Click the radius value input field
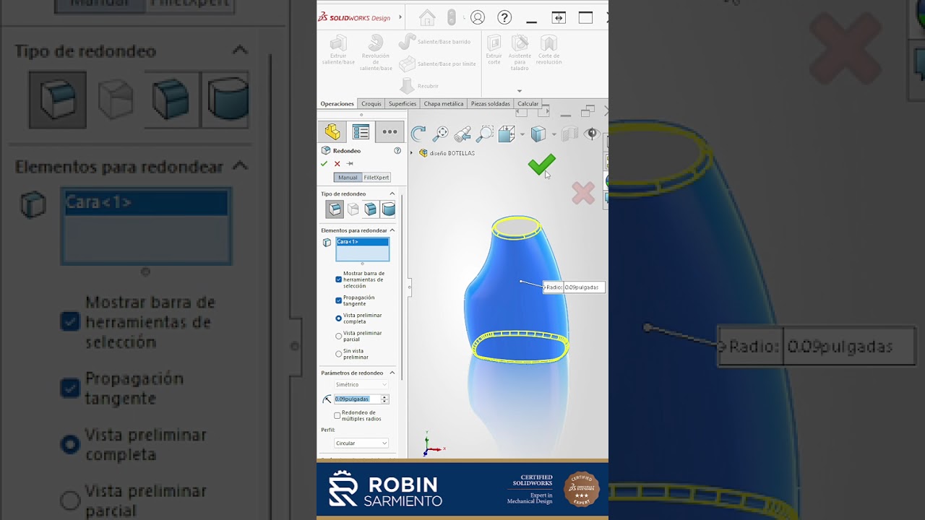Image resolution: width=925 pixels, height=520 pixels. coord(357,399)
